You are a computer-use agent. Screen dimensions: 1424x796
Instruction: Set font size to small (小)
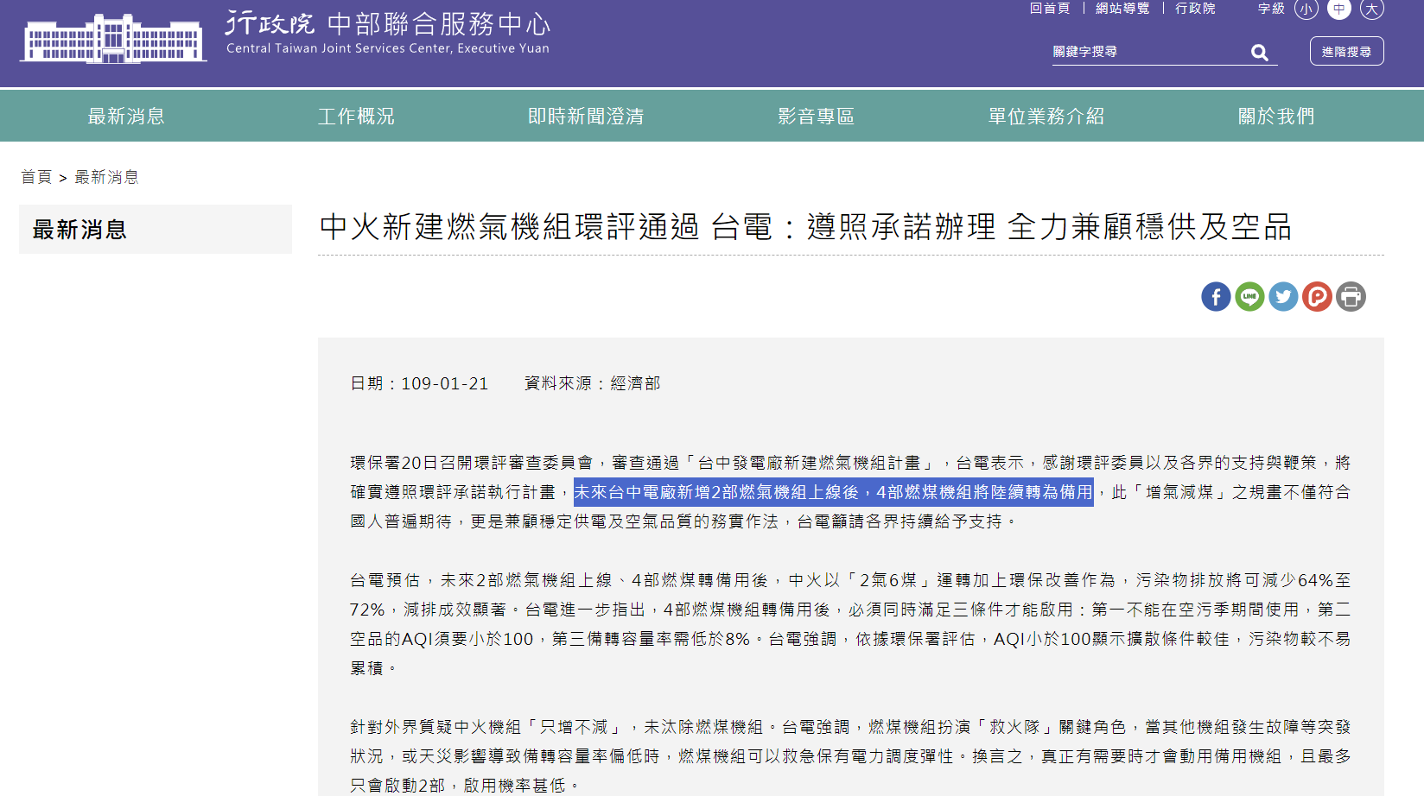click(1306, 9)
